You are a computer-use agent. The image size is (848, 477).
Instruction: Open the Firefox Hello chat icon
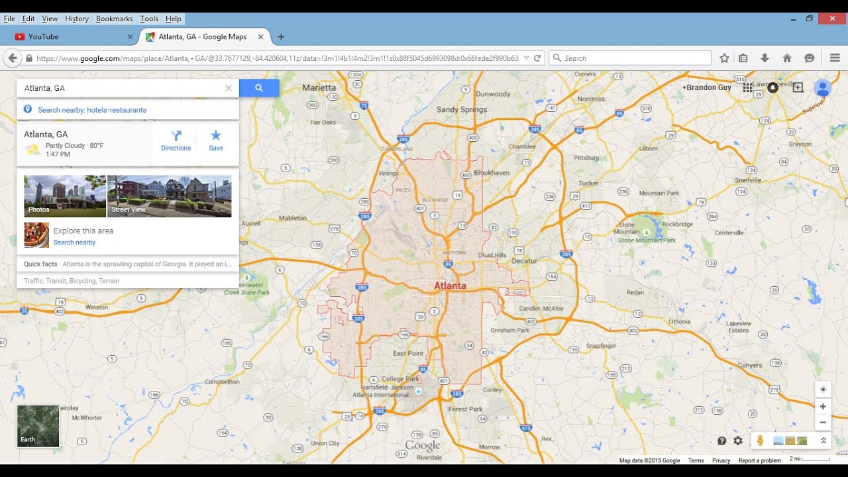(x=809, y=58)
